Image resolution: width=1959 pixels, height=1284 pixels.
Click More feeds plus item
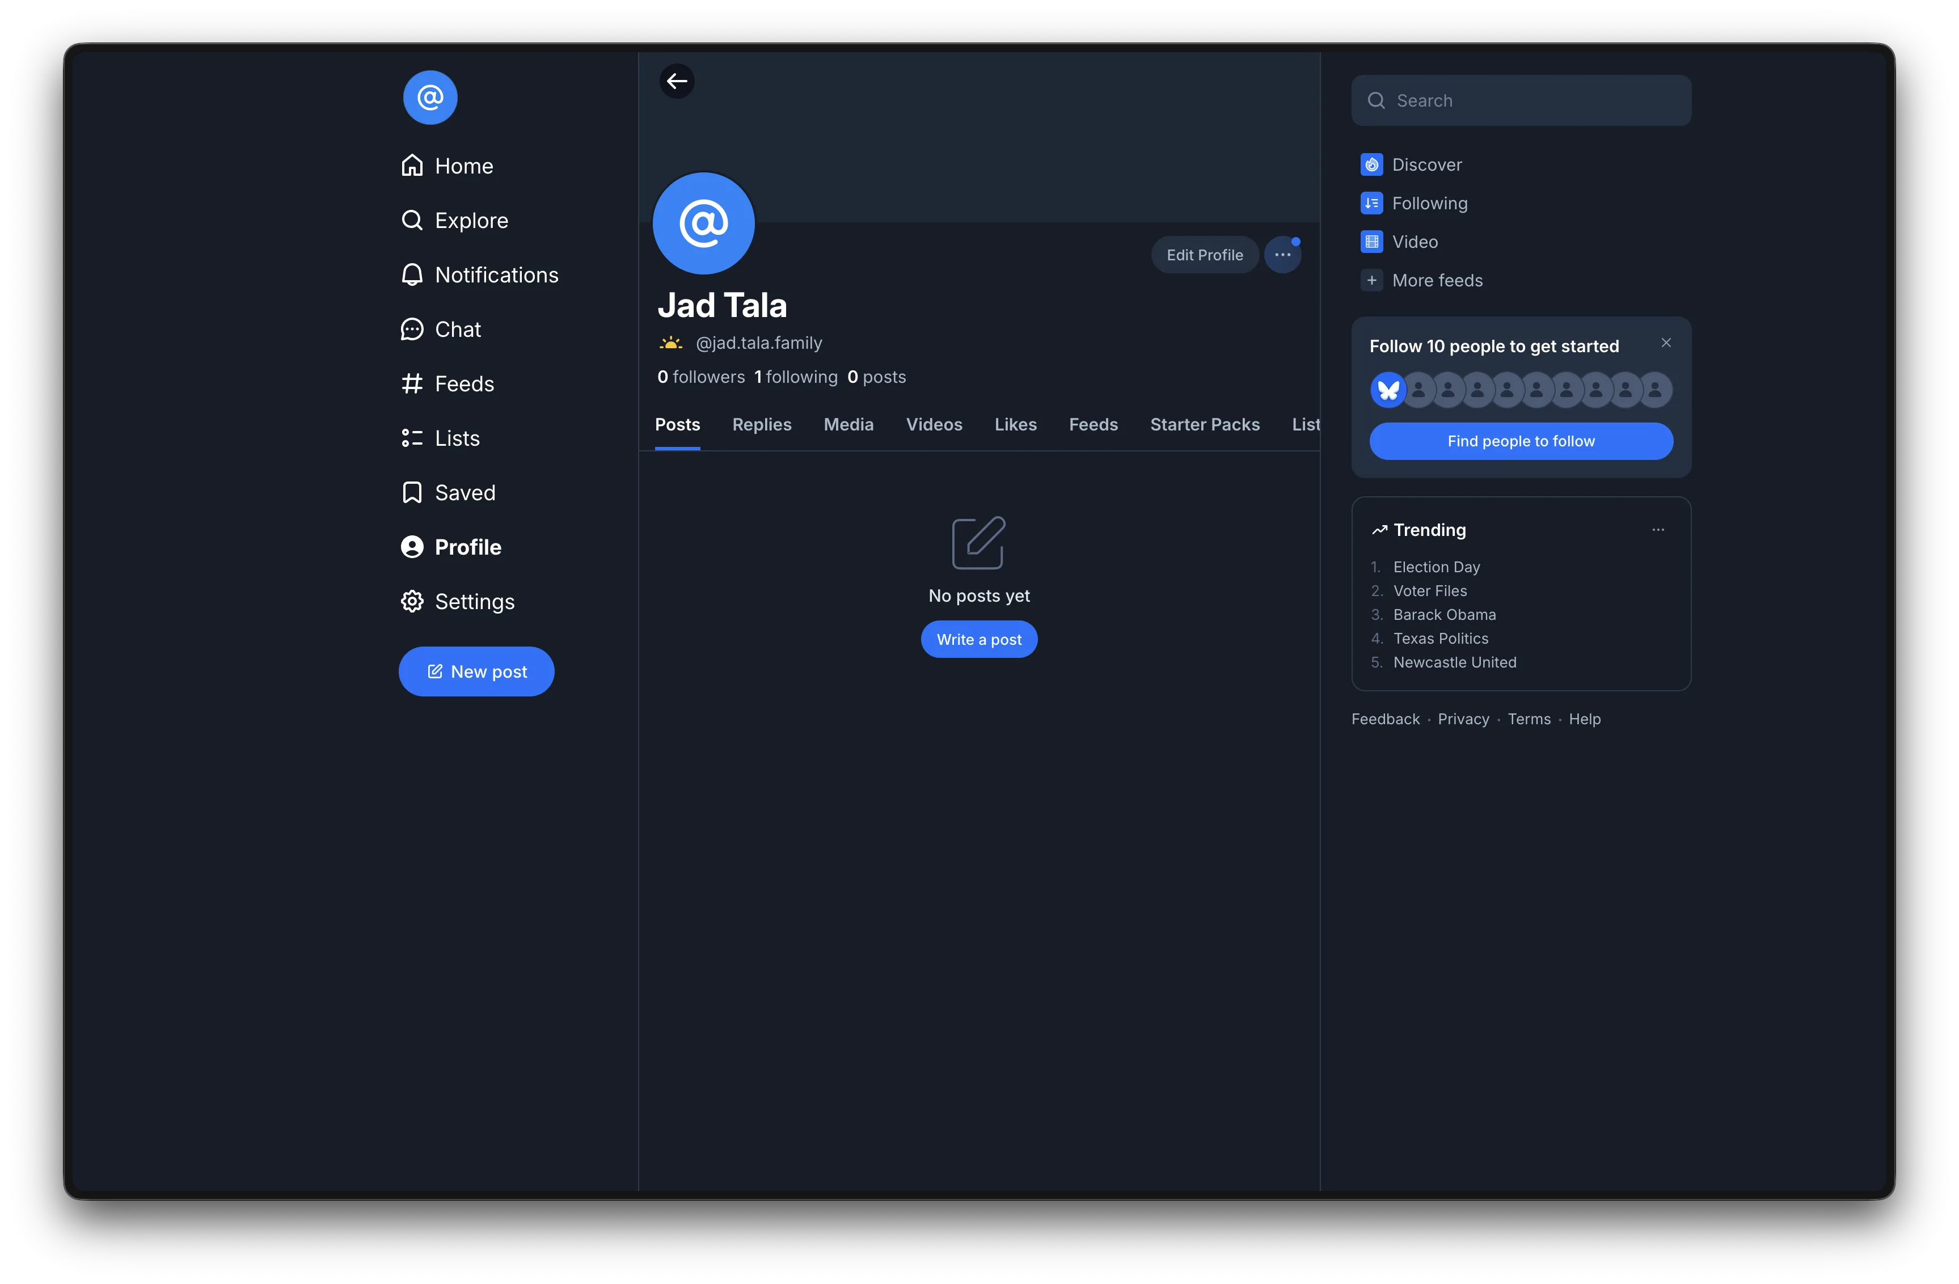coord(1421,281)
